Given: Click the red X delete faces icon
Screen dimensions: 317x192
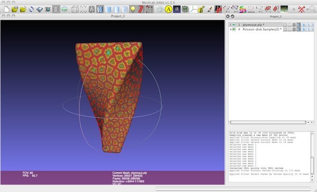Looking at the screenshot, I should [x=301, y=9].
